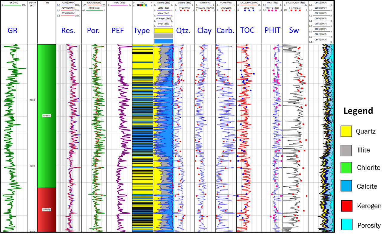Click the PEFZ (b/e) curve header

pos(119,2)
